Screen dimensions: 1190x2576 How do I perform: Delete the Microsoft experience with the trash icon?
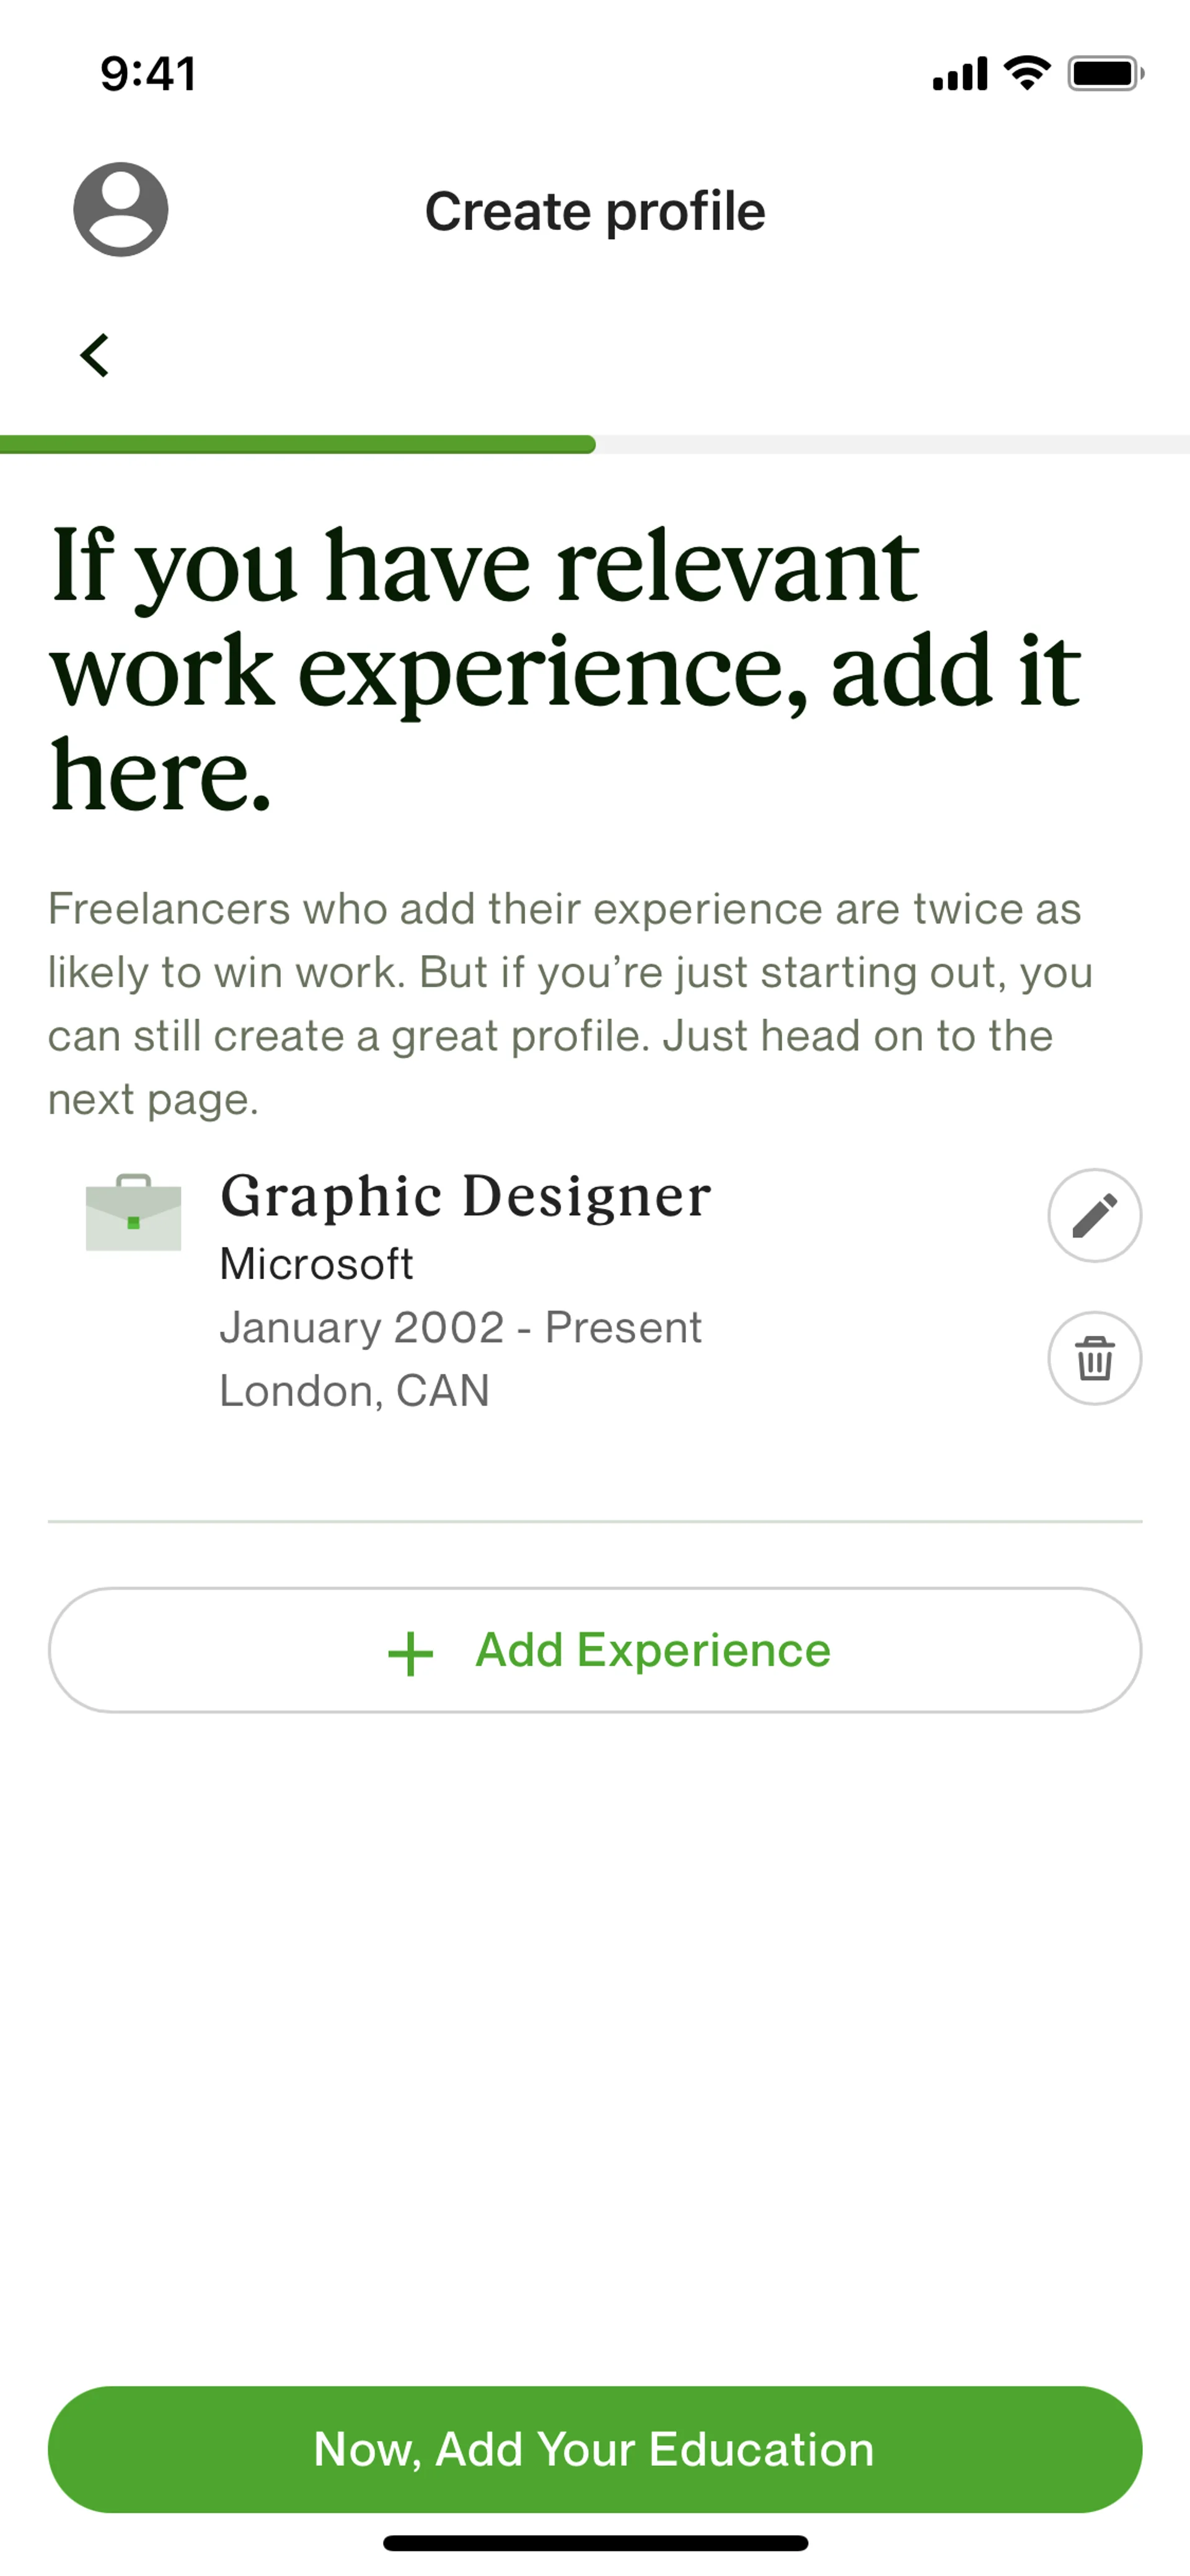(x=1094, y=1358)
